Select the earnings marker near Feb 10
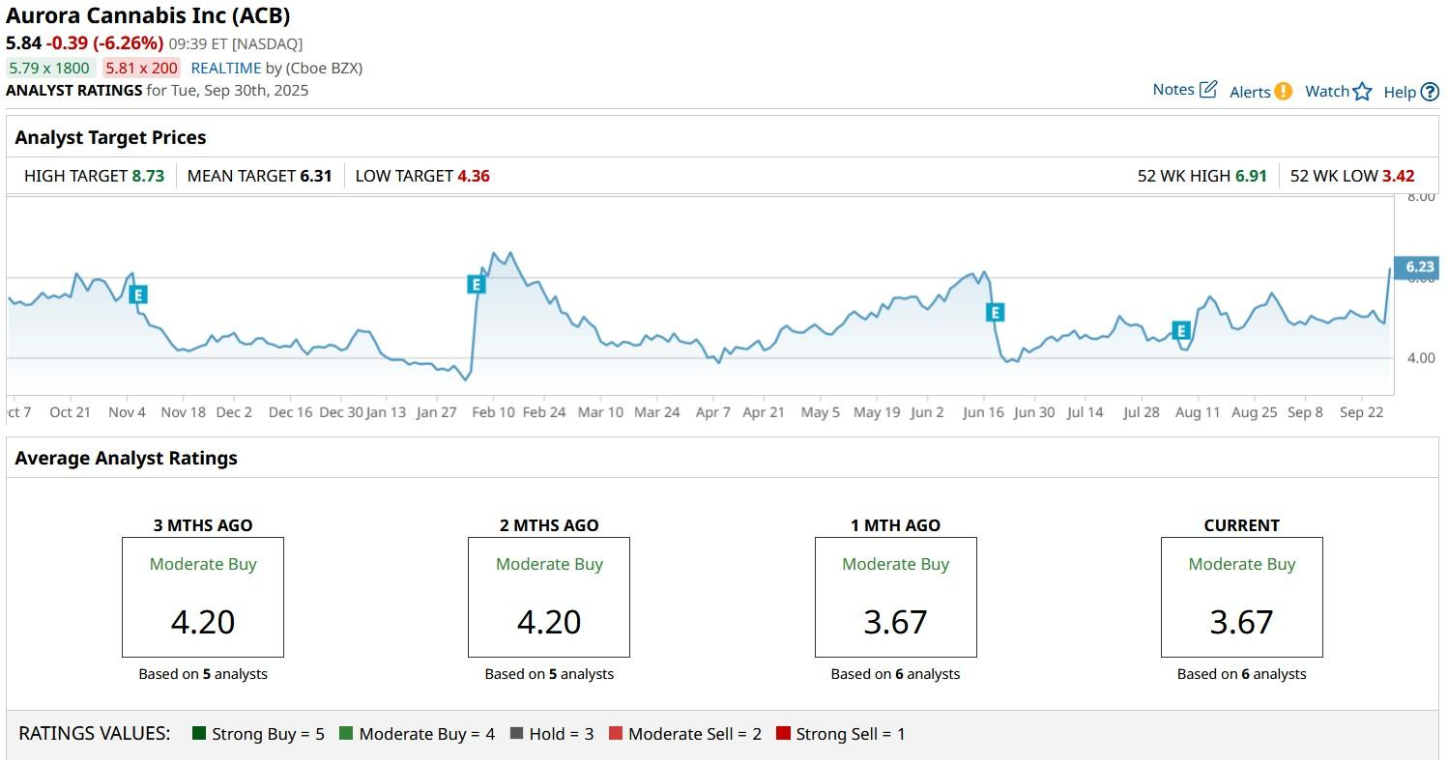Image resolution: width=1448 pixels, height=760 pixels. tap(476, 284)
